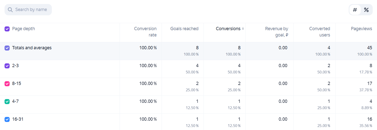Select the 8-15 page depth row label
Viewport: 377px width, 130px height.
[16, 83]
